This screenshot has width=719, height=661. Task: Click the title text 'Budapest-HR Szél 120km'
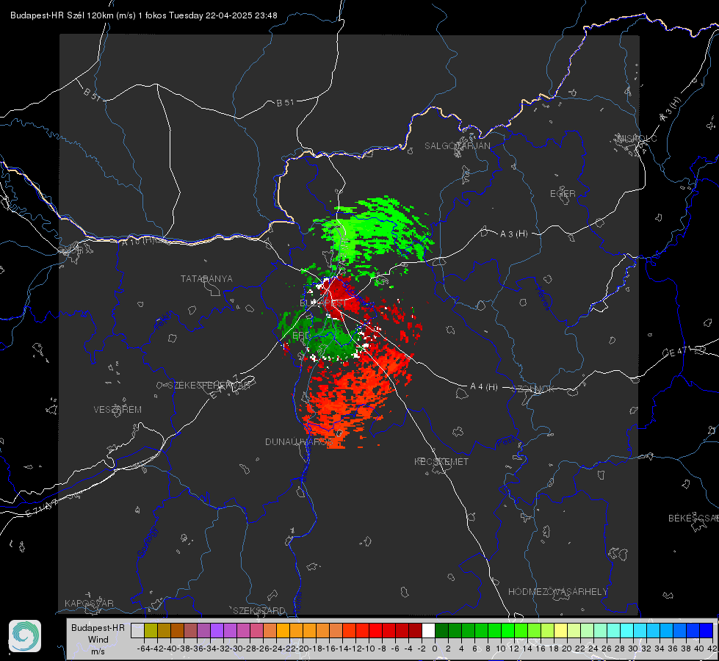point(62,15)
